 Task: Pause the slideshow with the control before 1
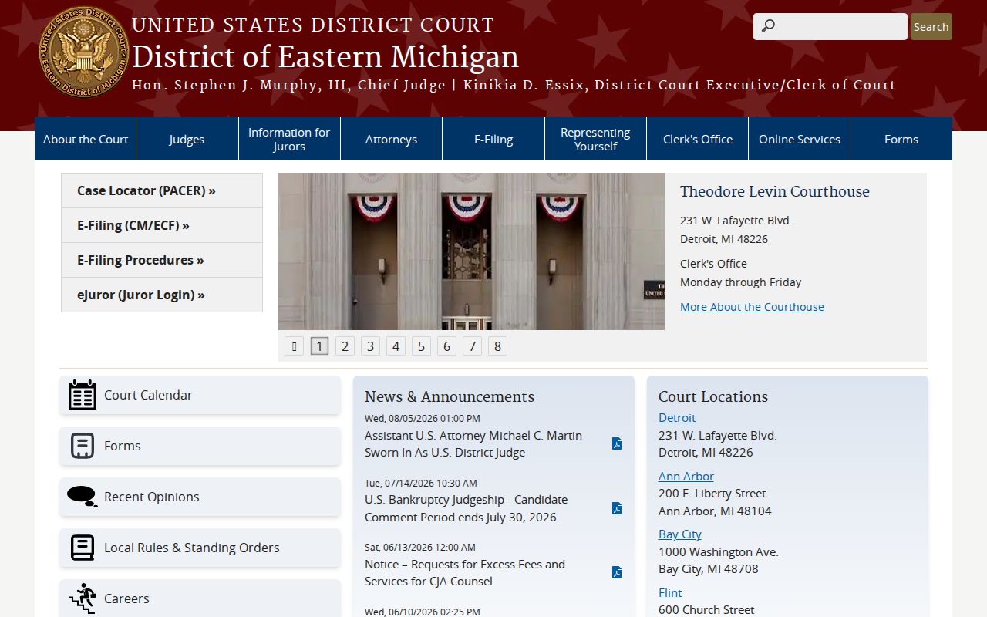pyautogui.click(x=294, y=346)
